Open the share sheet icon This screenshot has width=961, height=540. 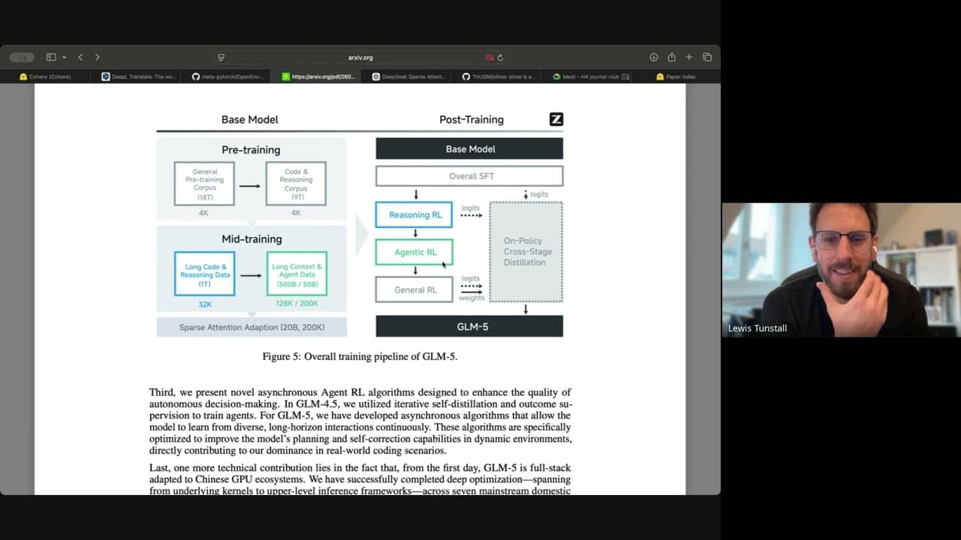pyautogui.click(x=671, y=56)
